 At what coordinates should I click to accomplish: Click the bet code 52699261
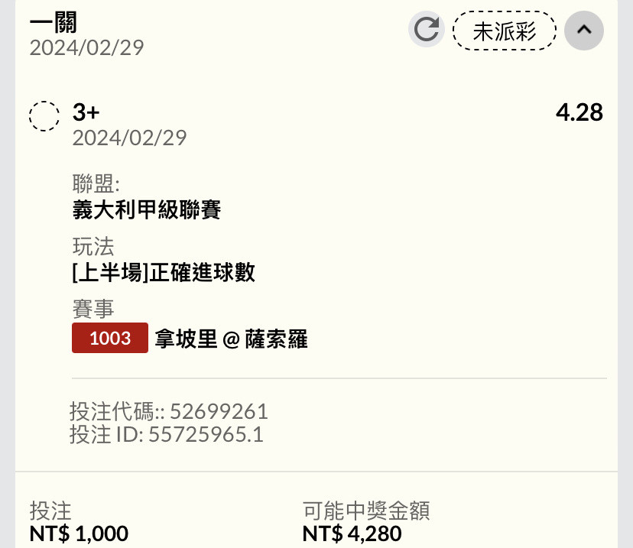click(219, 411)
